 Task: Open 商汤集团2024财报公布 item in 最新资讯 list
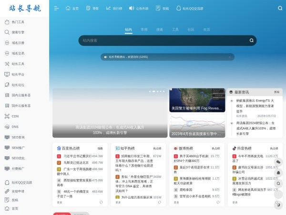pyautogui.click(x=255, y=129)
